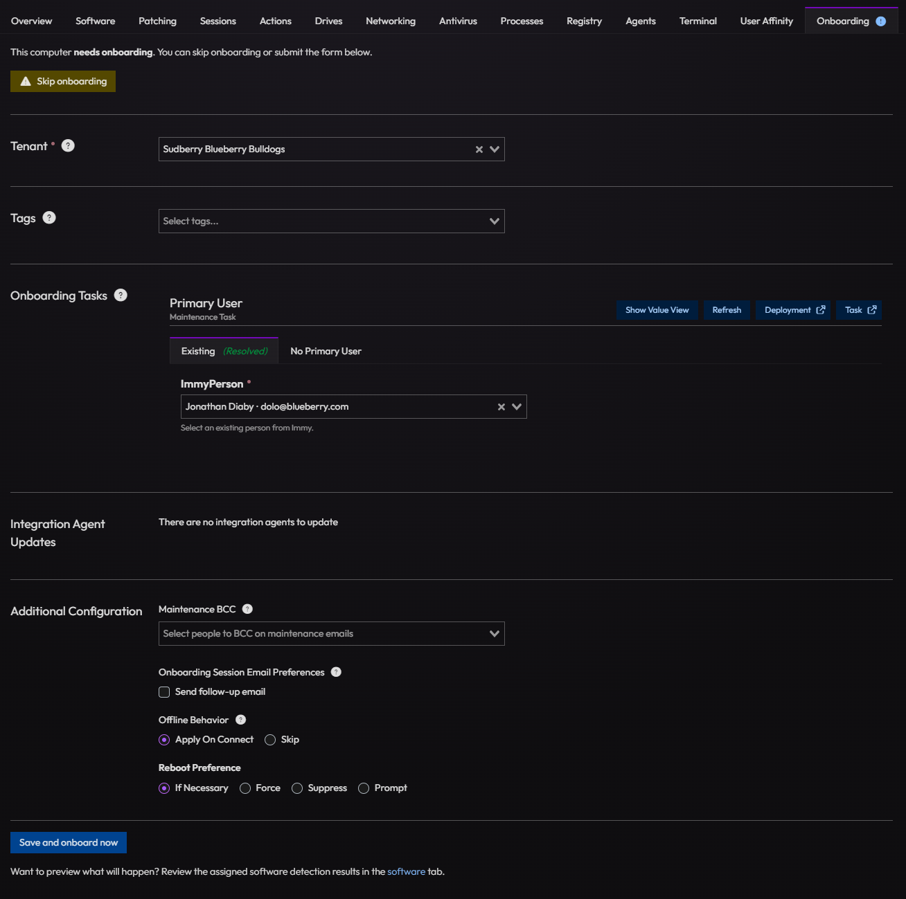Click the Show Value View button
906x899 pixels.
[657, 310]
